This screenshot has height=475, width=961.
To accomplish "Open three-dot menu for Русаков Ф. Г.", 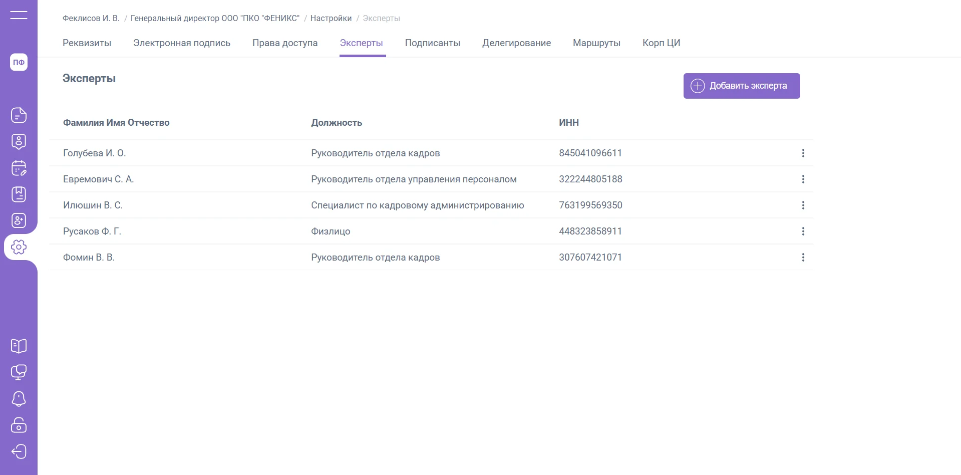I will (x=803, y=231).
